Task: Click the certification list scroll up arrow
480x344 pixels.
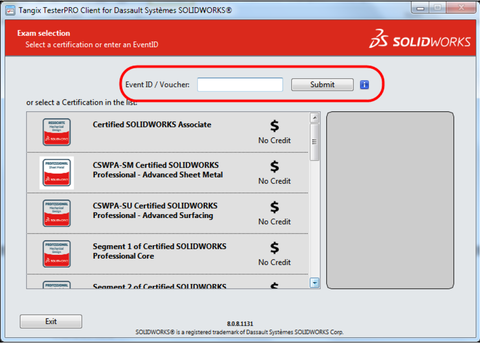Action: 315,117
